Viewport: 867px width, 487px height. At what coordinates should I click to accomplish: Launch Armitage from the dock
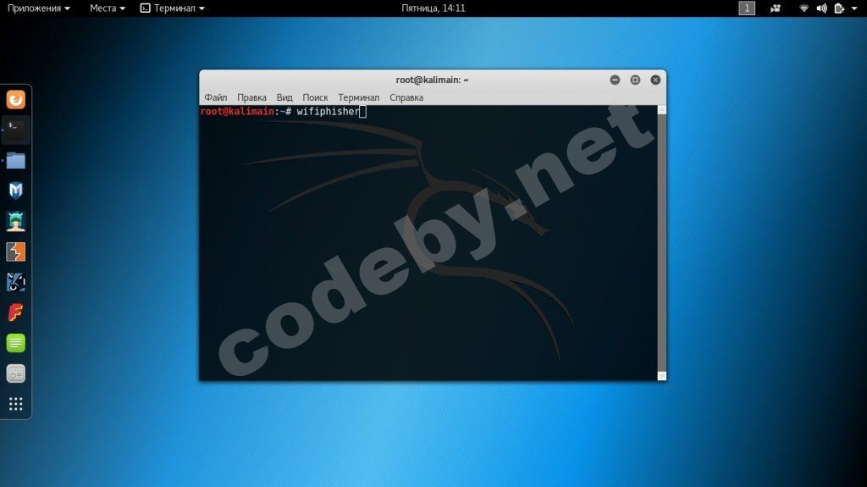coord(15,221)
